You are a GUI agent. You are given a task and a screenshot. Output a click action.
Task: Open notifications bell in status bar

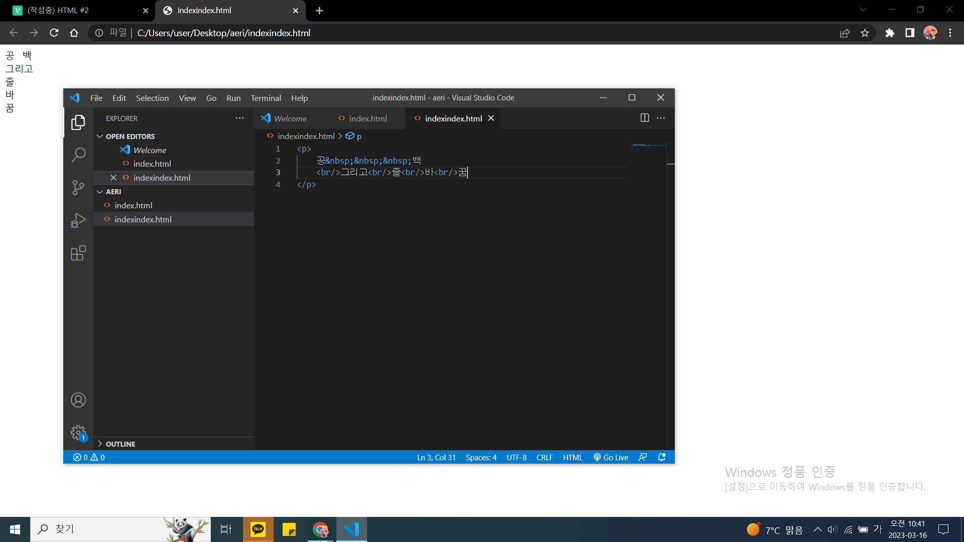(x=662, y=457)
